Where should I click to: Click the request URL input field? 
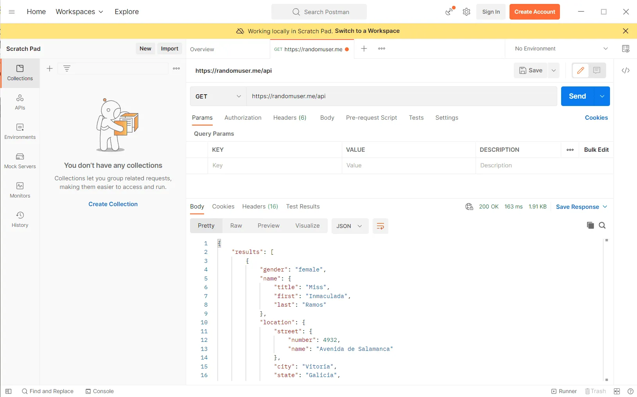coord(402,96)
